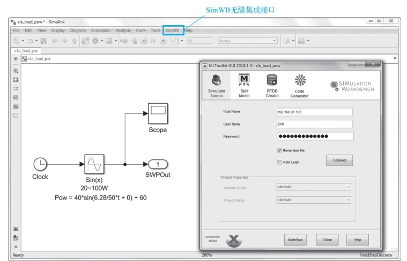The width and height of the screenshot is (407, 261).
Task: Expand the Model Configuration dropdown arrow
Action: (x=102, y=41)
